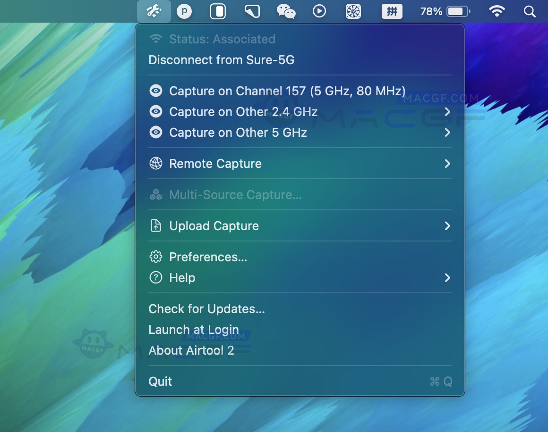Open About Airtool 2
Image resolution: width=548 pixels, height=432 pixels.
[191, 350]
